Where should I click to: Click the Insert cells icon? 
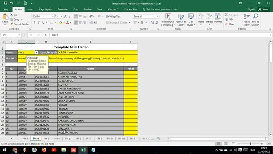tap(201, 16)
